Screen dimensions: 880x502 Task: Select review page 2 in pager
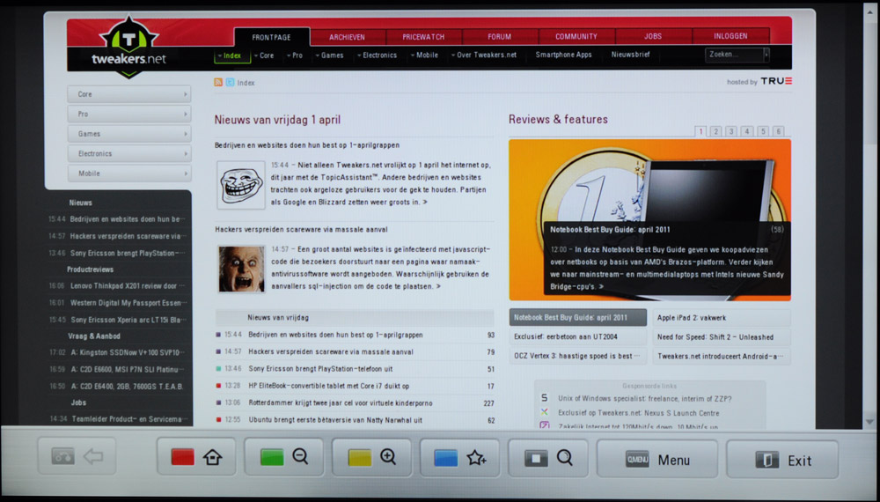point(716,131)
